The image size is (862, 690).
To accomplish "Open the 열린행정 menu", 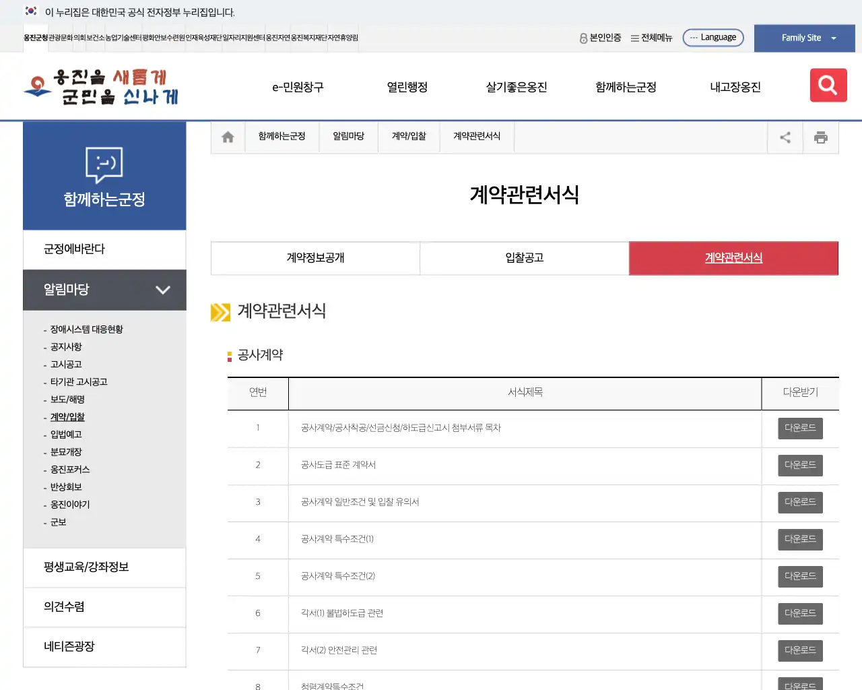I will [407, 86].
